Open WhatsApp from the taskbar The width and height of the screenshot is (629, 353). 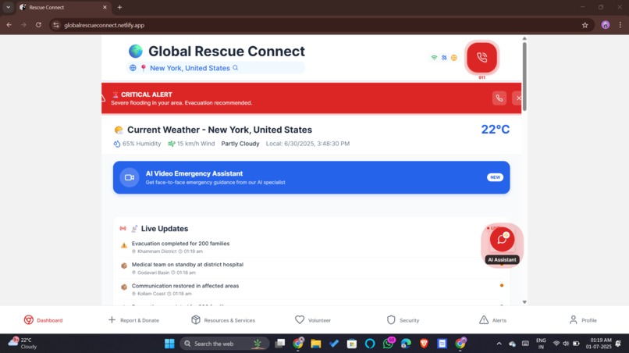[x=388, y=344]
